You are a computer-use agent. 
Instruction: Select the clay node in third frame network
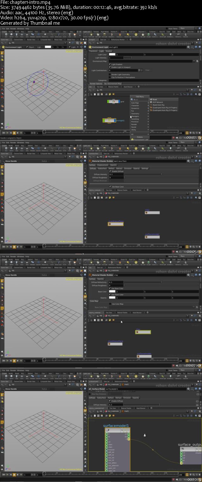click(x=143, y=332)
